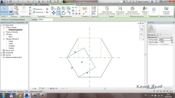The height and width of the screenshot is (98, 175).
Task: Open the Help question mark icon
Action: 156,2
